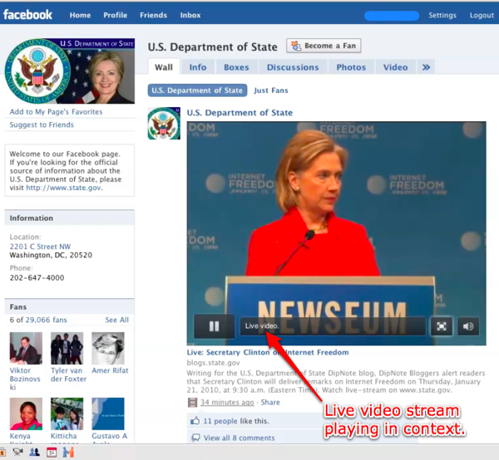Open Amer Rifat's fan photo
Viewport: 499px width, 460px height.
108,348
